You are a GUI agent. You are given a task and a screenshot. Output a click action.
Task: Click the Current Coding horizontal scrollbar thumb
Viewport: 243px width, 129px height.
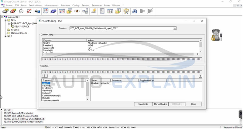(x=119, y=54)
